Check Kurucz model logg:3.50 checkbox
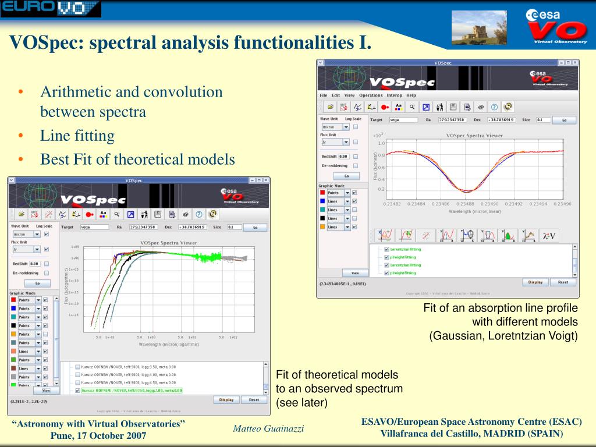This screenshot has width=596, height=447. tap(77, 367)
